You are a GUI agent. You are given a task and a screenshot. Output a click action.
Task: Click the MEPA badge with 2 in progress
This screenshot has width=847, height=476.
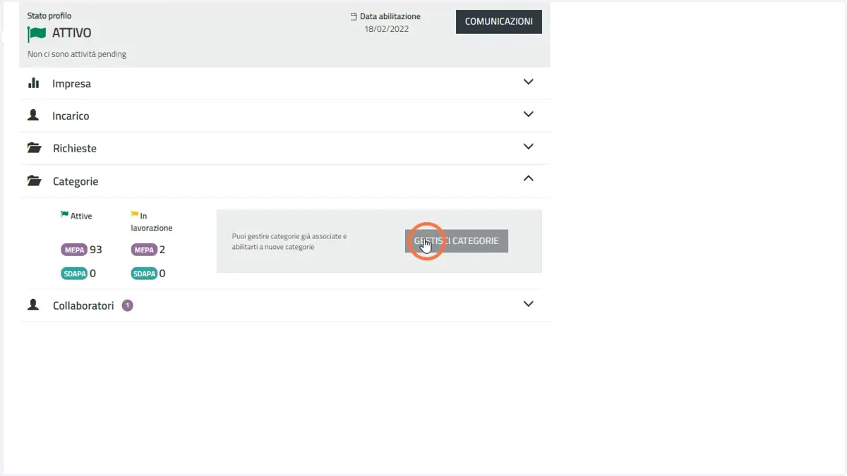(x=145, y=250)
